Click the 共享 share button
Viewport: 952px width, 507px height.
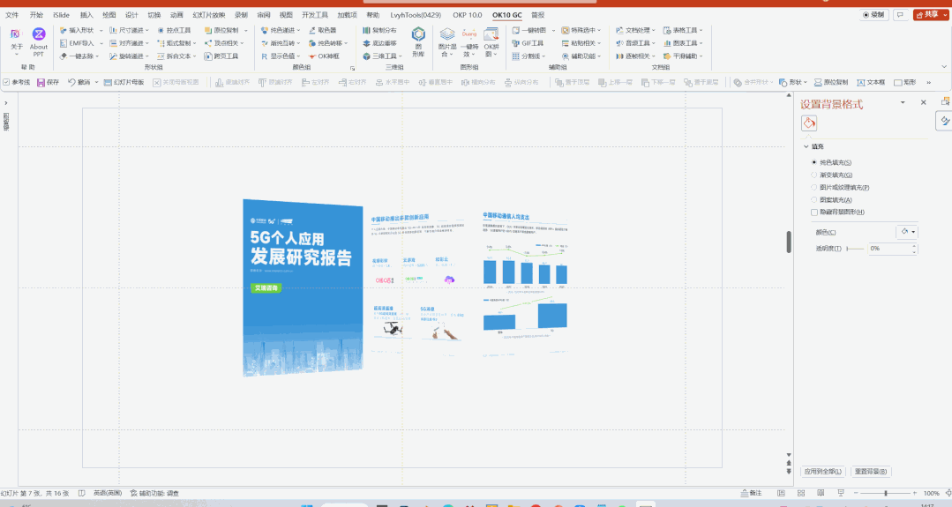point(930,15)
